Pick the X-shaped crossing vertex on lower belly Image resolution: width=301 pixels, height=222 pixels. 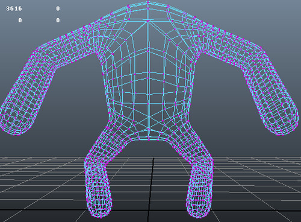(x=149, y=116)
